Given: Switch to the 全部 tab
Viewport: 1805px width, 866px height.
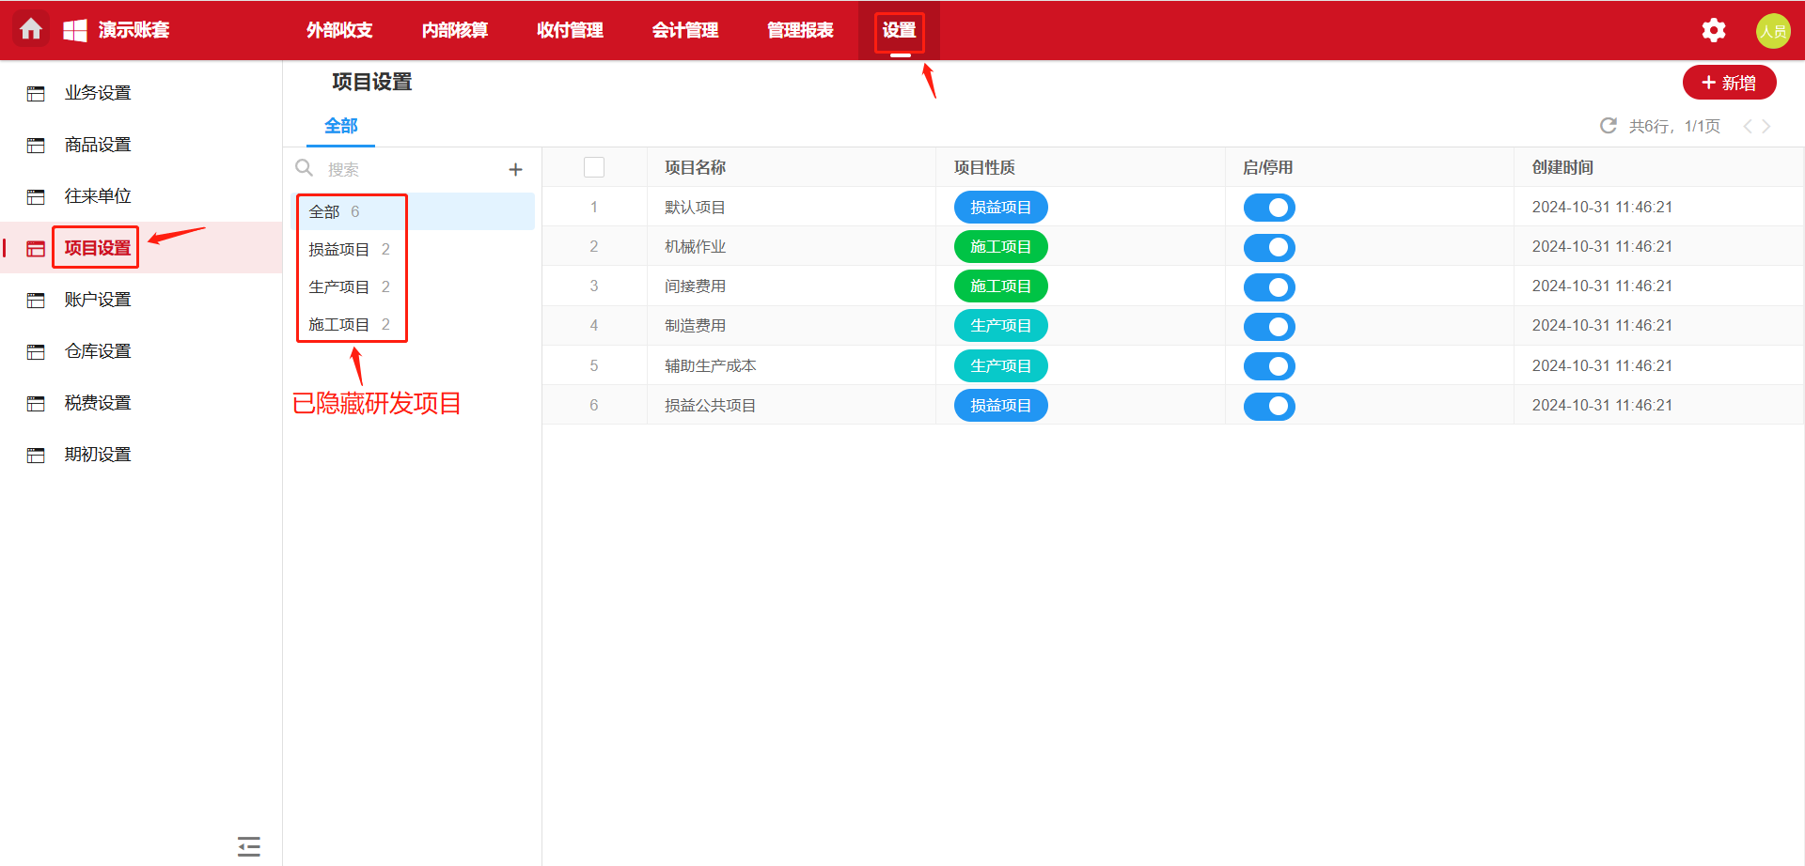Looking at the screenshot, I should coord(340,126).
